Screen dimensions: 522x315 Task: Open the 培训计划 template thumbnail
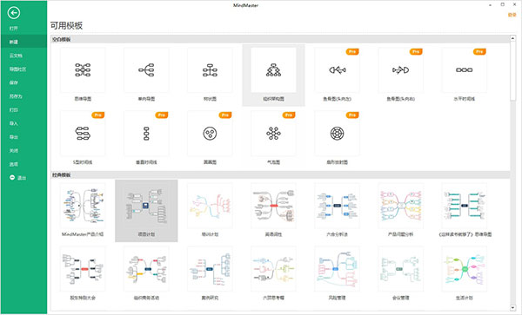coord(210,206)
